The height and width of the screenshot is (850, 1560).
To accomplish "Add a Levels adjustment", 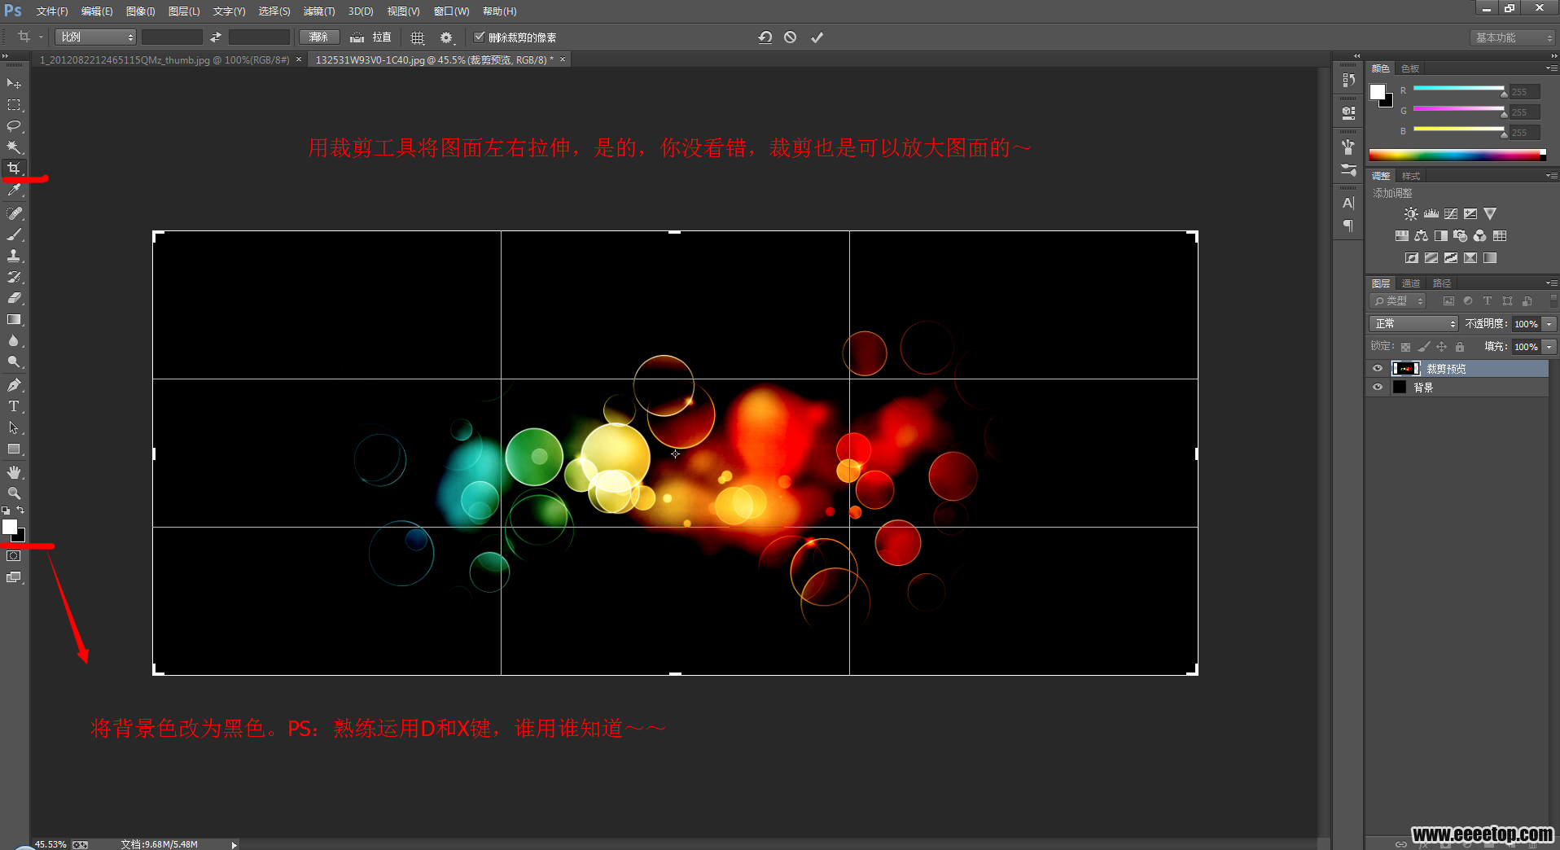I will [1431, 214].
